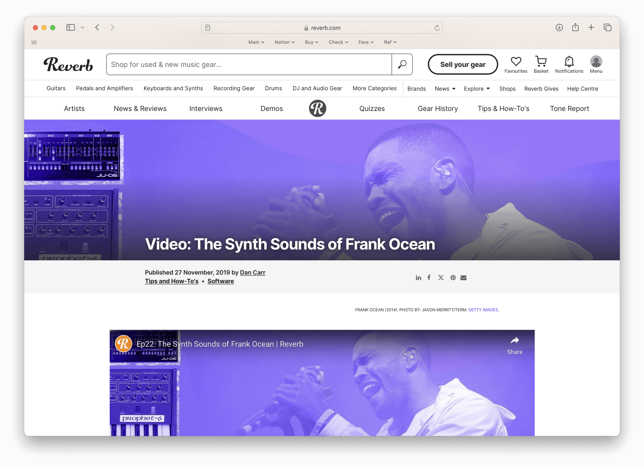Expand the Ref bookmarks folder

[390, 42]
